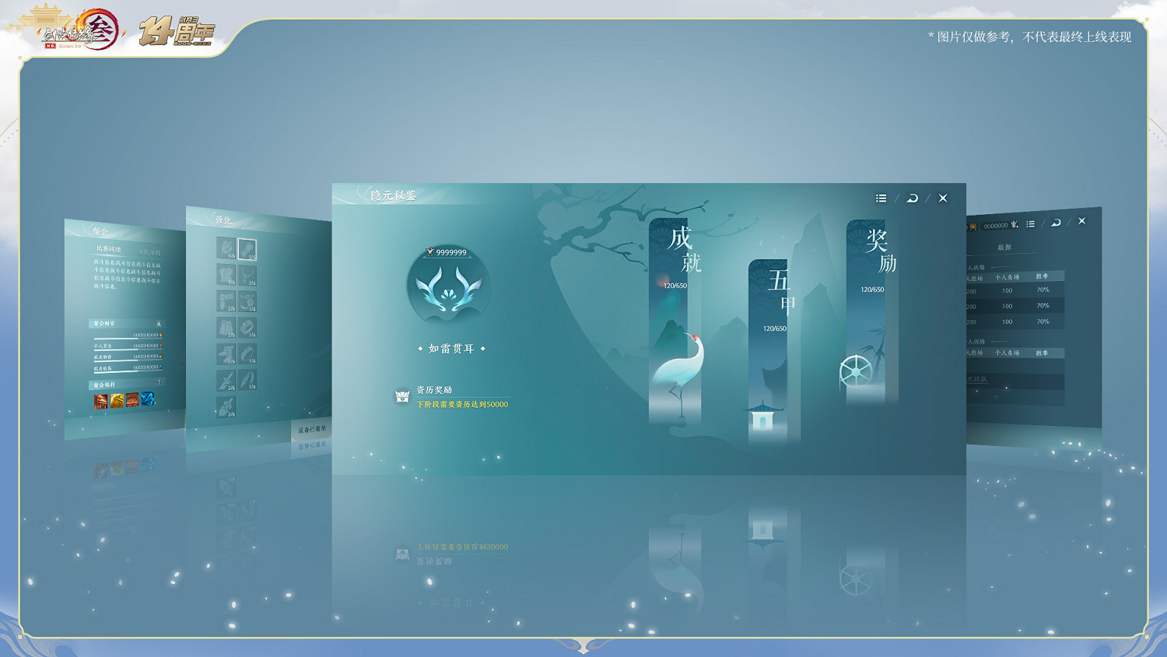1167x657 pixels.
Task: Select the highlighted equipment slot in 强化 panel
Action: [x=247, y=249]
